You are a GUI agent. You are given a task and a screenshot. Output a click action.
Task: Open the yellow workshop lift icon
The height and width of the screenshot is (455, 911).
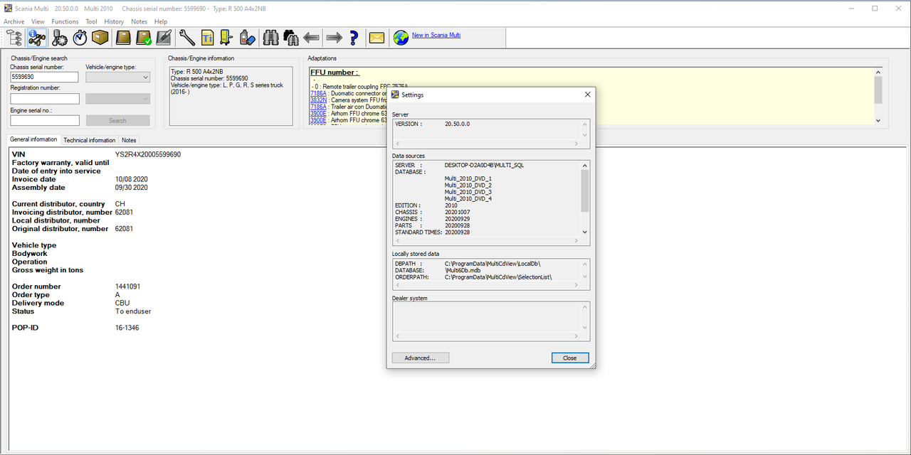tap(227, 38)
